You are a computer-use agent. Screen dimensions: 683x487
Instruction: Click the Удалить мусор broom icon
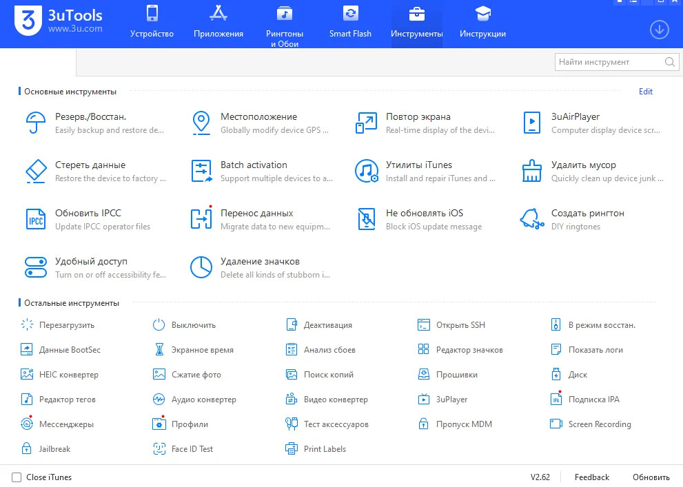tap(531, 171)
